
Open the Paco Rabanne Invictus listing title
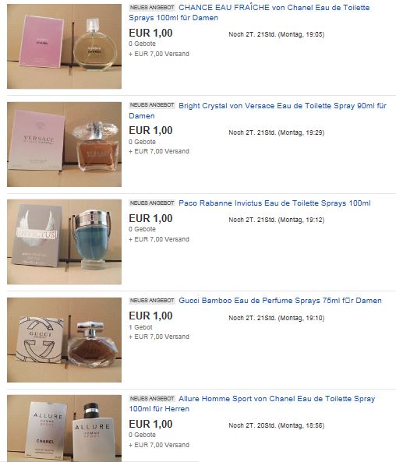[274, 203]
